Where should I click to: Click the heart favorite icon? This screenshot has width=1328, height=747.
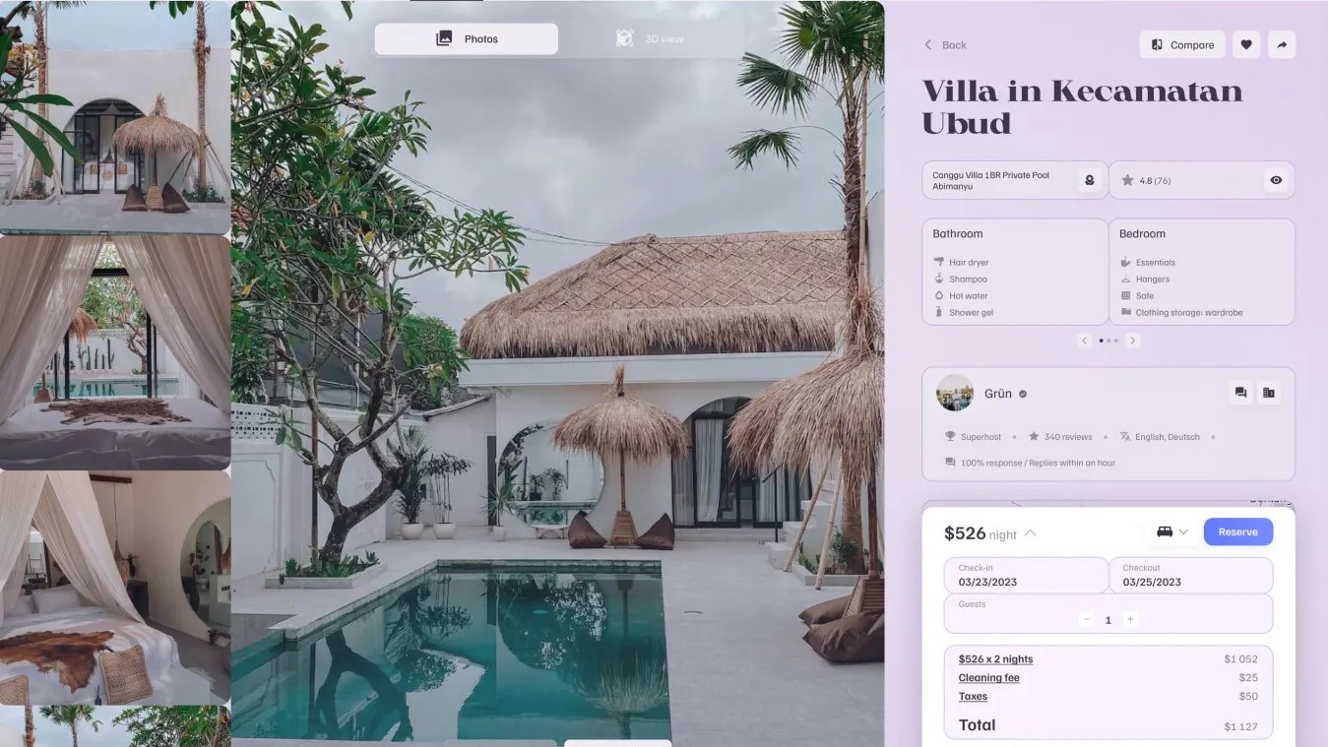1246,44
